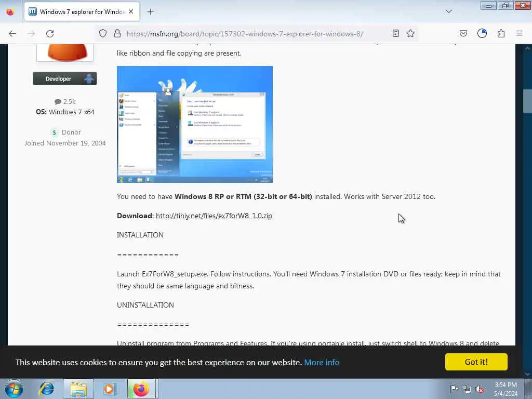Viewport: 532px width, 399px height.
Task: Open the tihiy.net ex7forW8 zip download link
Action: point(214,216)
